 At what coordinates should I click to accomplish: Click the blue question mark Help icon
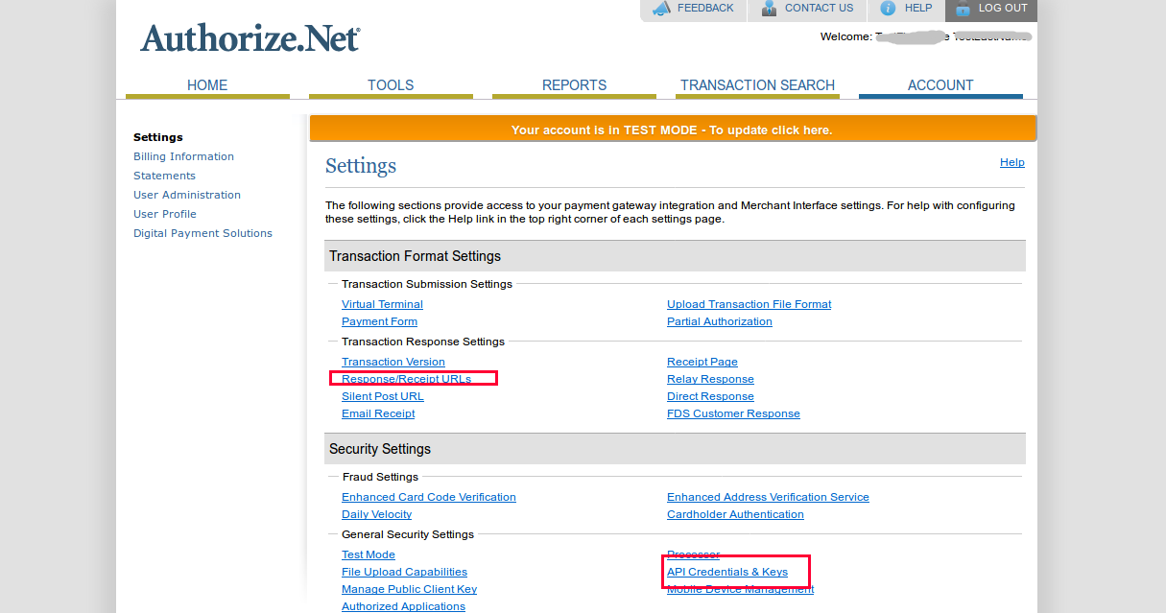click(888, 9)
